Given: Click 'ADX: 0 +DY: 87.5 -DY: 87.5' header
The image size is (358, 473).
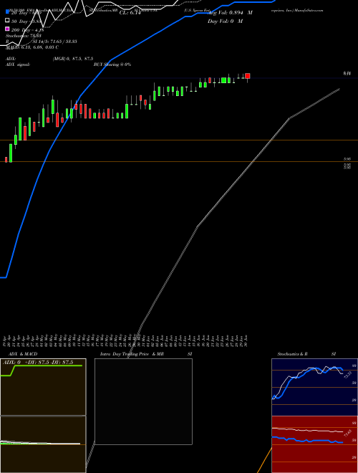Looking at the screenshot, I should [38, 363].
